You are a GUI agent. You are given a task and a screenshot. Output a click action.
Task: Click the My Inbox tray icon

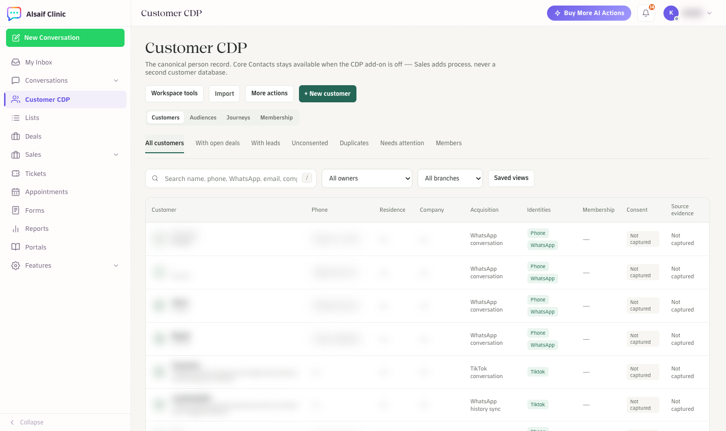point(16,62)
